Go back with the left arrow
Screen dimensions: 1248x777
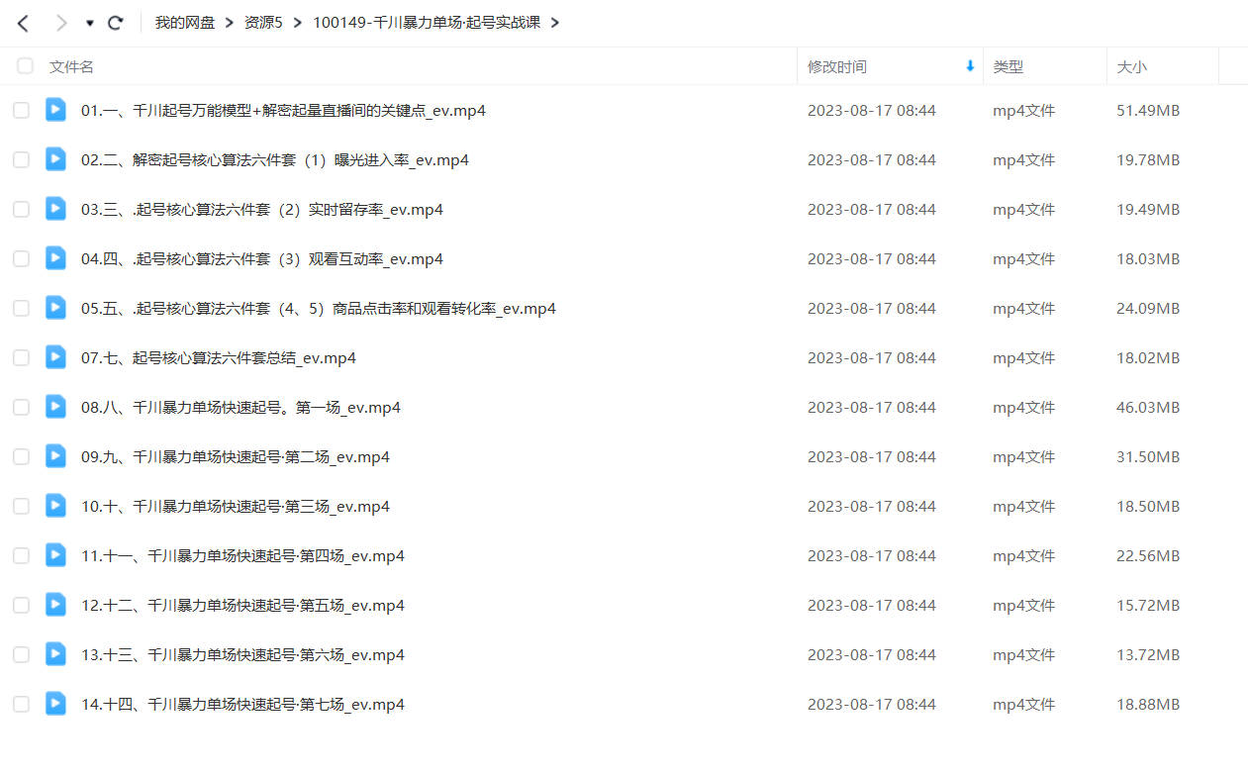click(x=24, y=23)
